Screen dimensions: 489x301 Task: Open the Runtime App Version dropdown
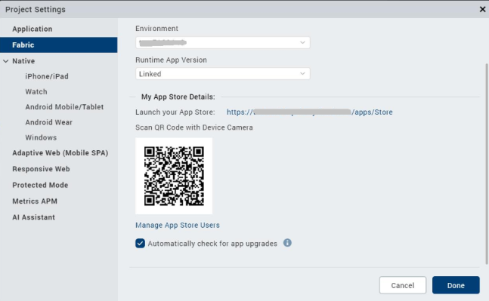point(223,74)
